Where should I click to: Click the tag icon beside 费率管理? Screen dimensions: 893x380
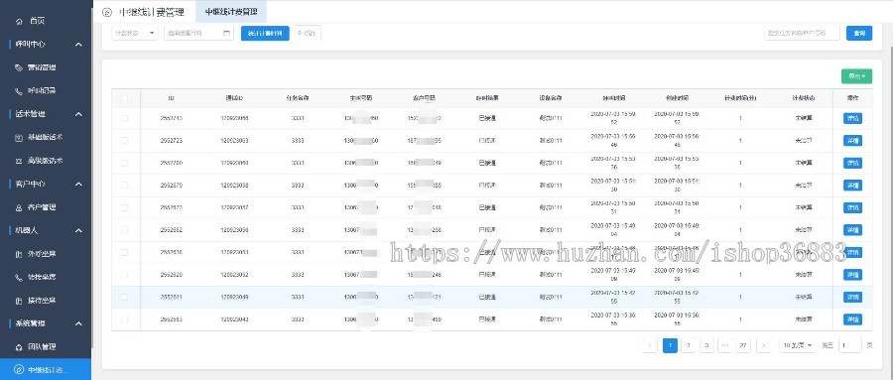click(19, 67)
